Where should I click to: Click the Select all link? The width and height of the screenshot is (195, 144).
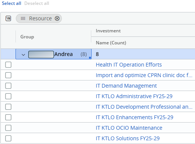11,3
